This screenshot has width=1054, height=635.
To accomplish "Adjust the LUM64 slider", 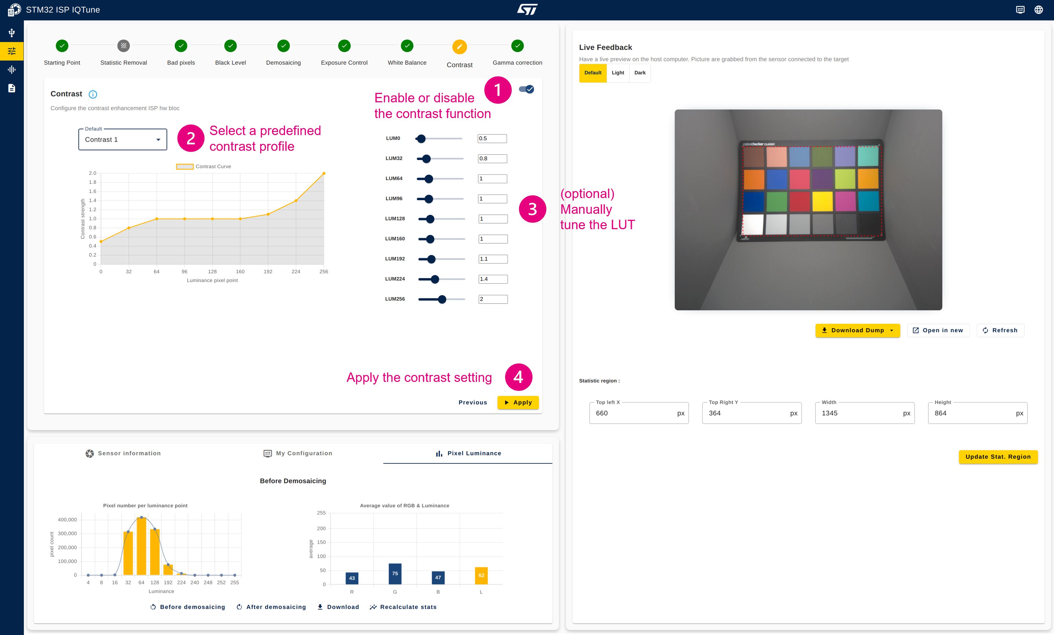I will [440, 179].
